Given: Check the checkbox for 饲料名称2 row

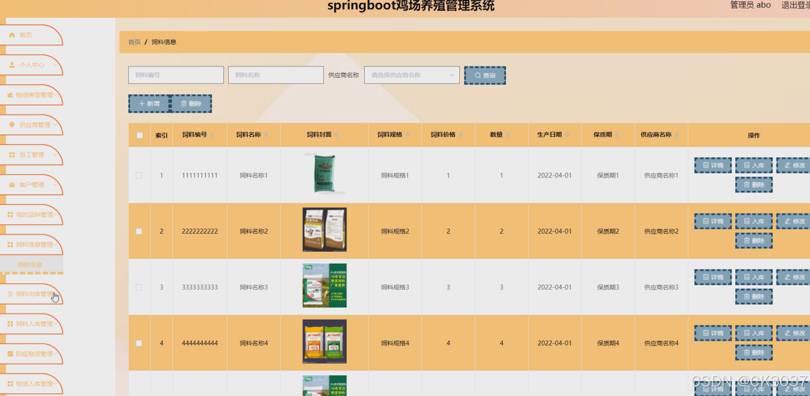Looking at the screenshot, I should tap(139, 230).
